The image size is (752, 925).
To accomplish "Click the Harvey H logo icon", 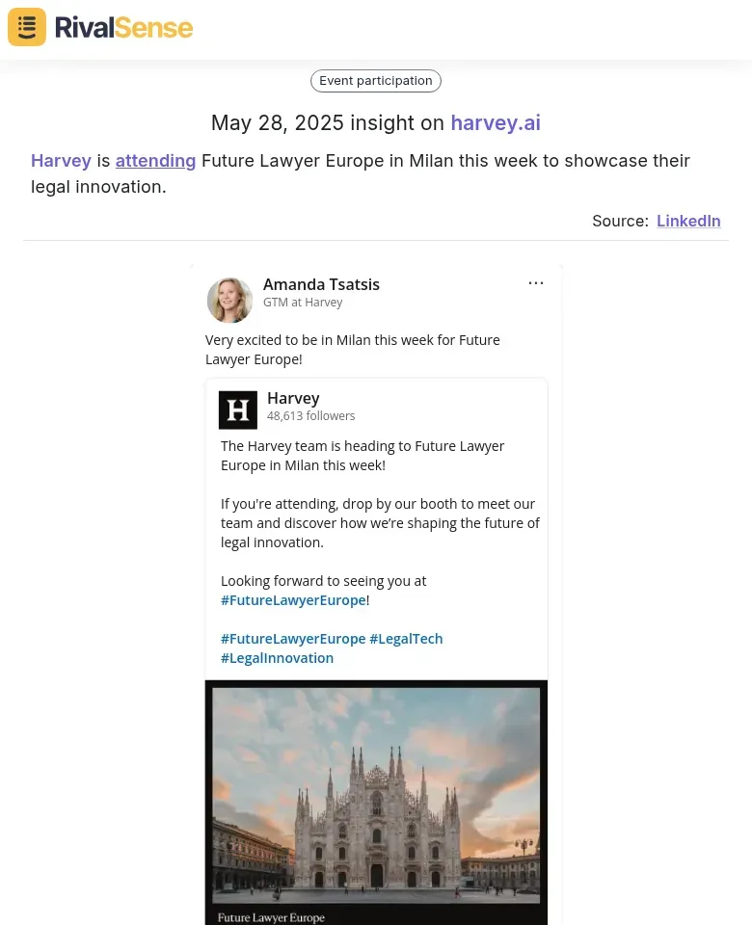I will [x=238, y=410].
